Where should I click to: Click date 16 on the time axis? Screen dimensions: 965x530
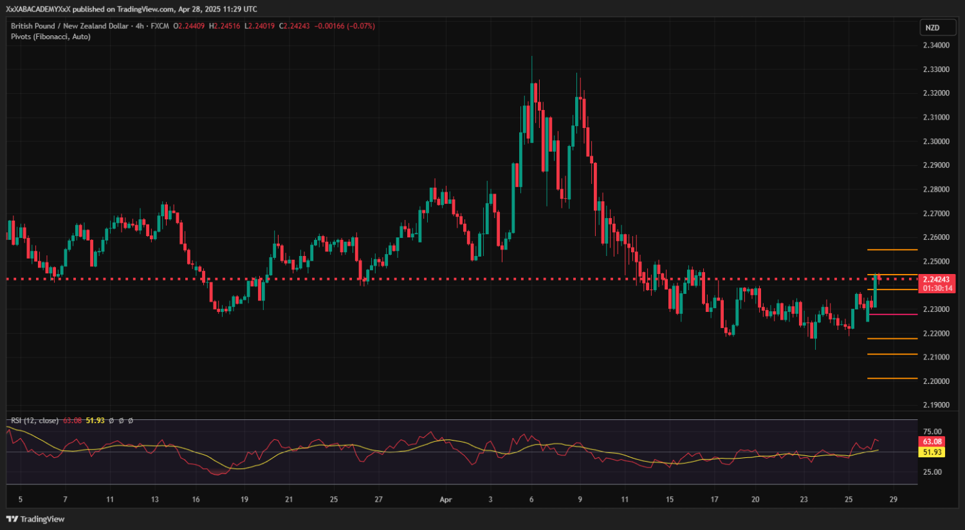point(196,500)
